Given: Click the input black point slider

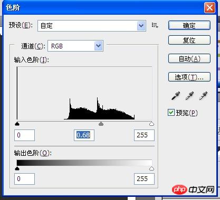Looking at the screenshot, I should tap(17, 124).
